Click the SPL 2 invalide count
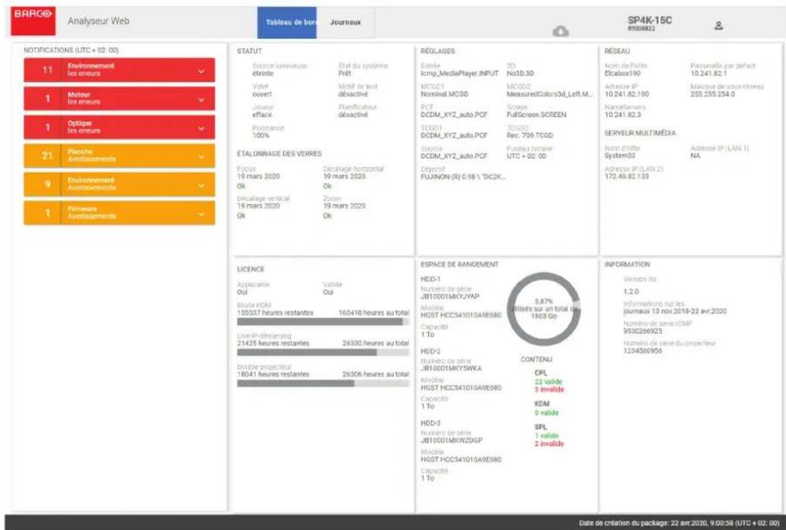The image size is (786, 530). (x=549, y=444)
